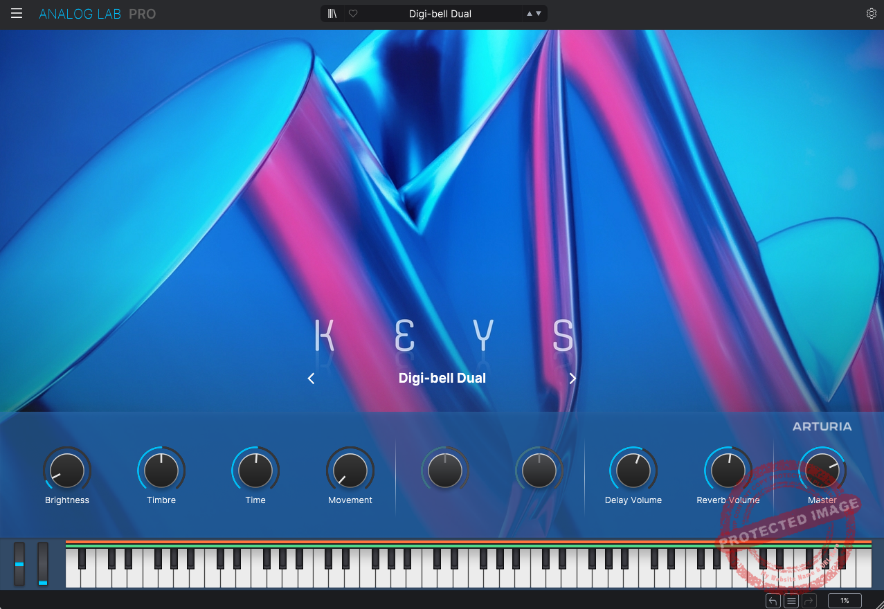Open settings with the gear icon
Screen dimensions: 884x609
(872, 14)
